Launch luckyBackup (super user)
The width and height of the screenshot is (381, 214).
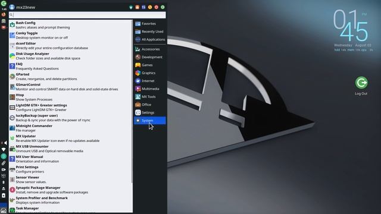(x=70, y=118)
